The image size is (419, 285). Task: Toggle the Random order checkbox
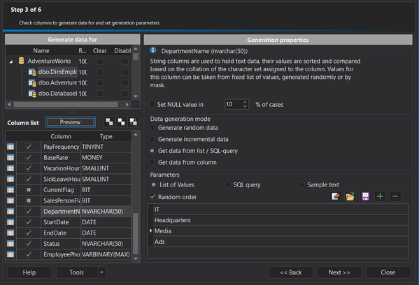click(152, 197)
